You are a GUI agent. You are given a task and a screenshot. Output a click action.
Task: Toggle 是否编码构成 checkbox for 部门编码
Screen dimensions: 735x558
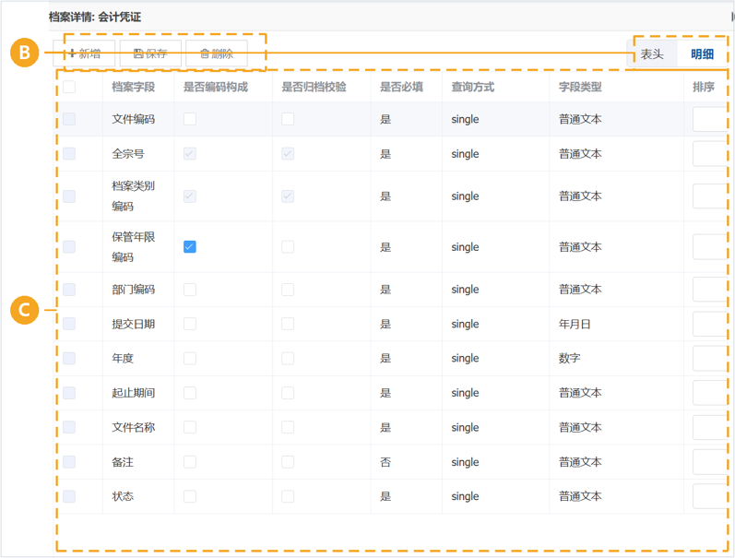pyautogui.click(x=190, y=290)
